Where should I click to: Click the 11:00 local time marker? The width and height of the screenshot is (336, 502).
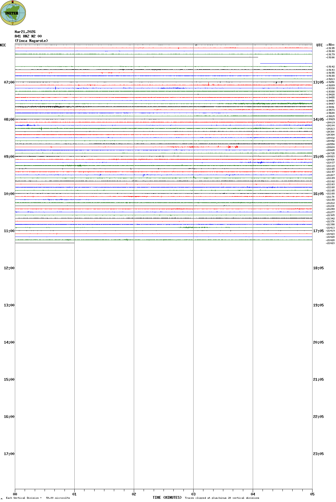coord(9,231)
